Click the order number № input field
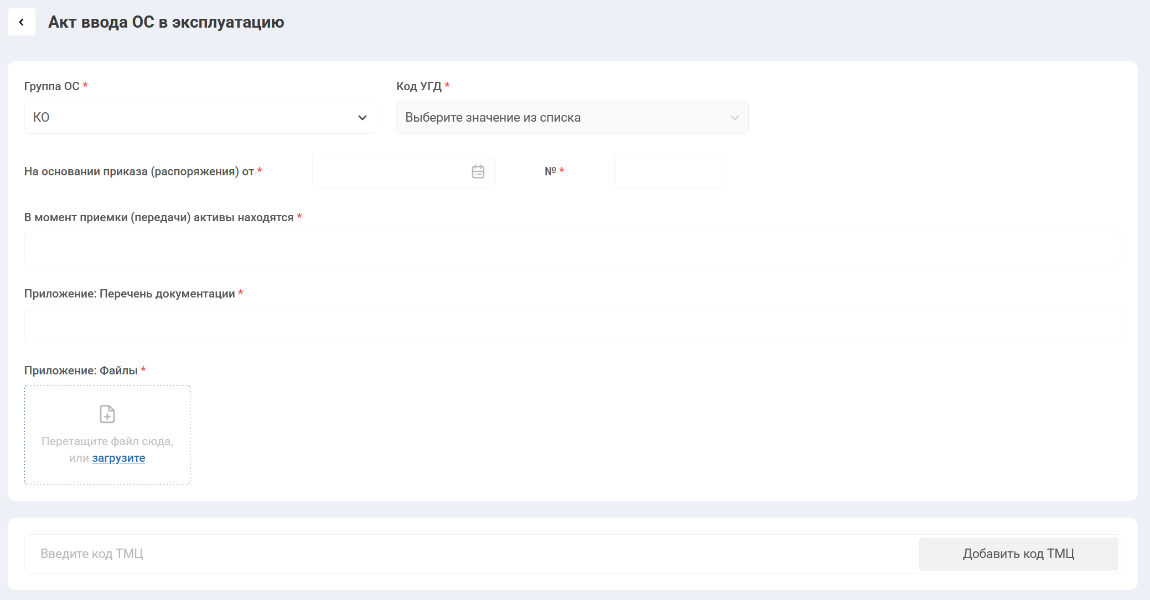 point(667,171)
